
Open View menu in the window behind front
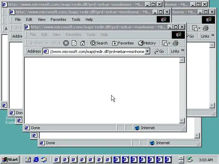41,19
